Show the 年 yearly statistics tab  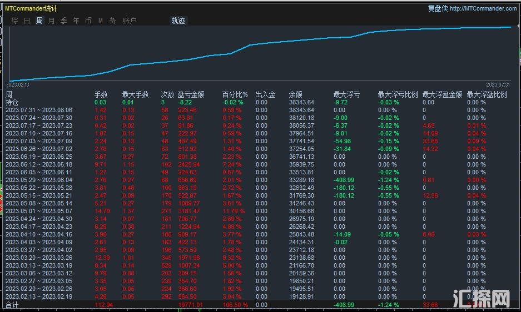tap(76, 21)
